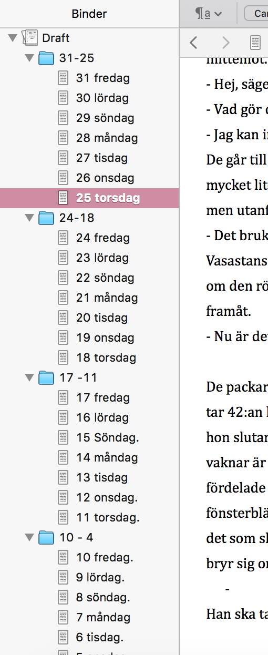Collapse the Draft folder
The width and height of the screenshot is (268, 655).
point(12,38)
